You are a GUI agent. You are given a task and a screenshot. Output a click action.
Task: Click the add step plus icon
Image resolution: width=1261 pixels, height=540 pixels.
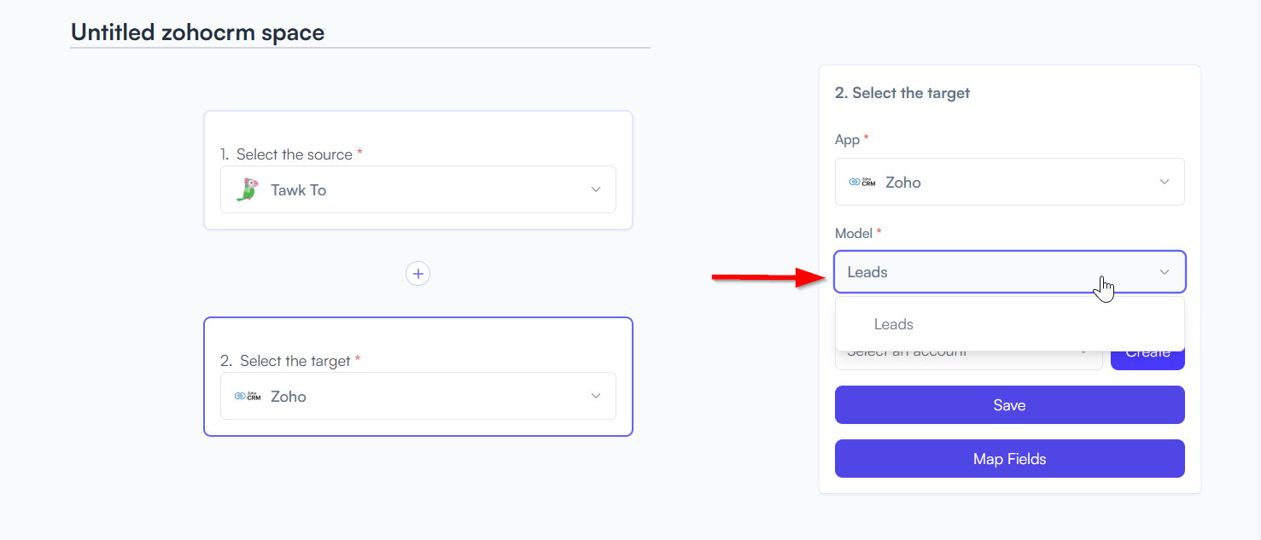coord(417,274)
